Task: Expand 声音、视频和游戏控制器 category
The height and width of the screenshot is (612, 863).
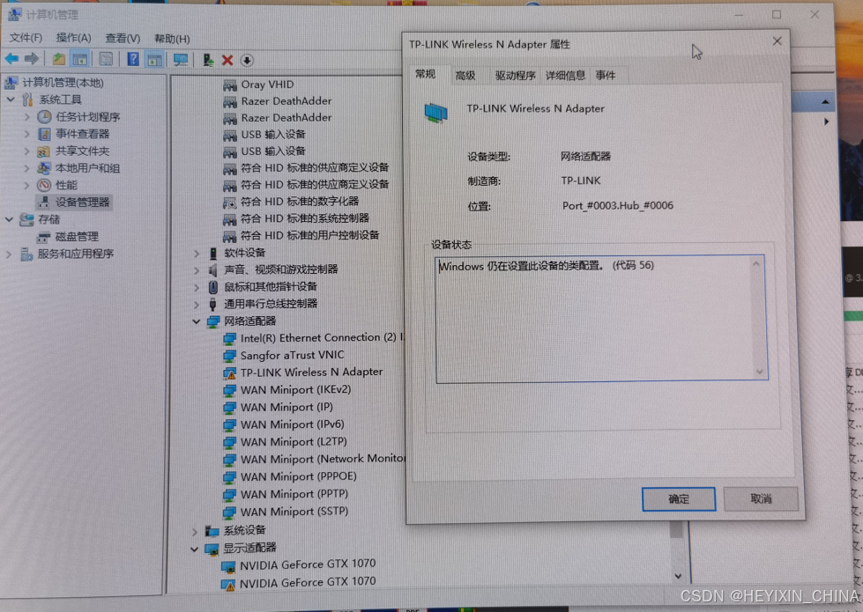Action: tap(197, 270)
